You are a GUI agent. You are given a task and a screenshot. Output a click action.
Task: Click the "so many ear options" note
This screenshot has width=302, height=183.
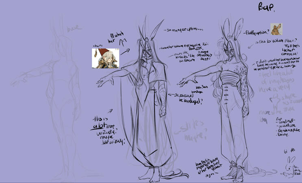182,30
